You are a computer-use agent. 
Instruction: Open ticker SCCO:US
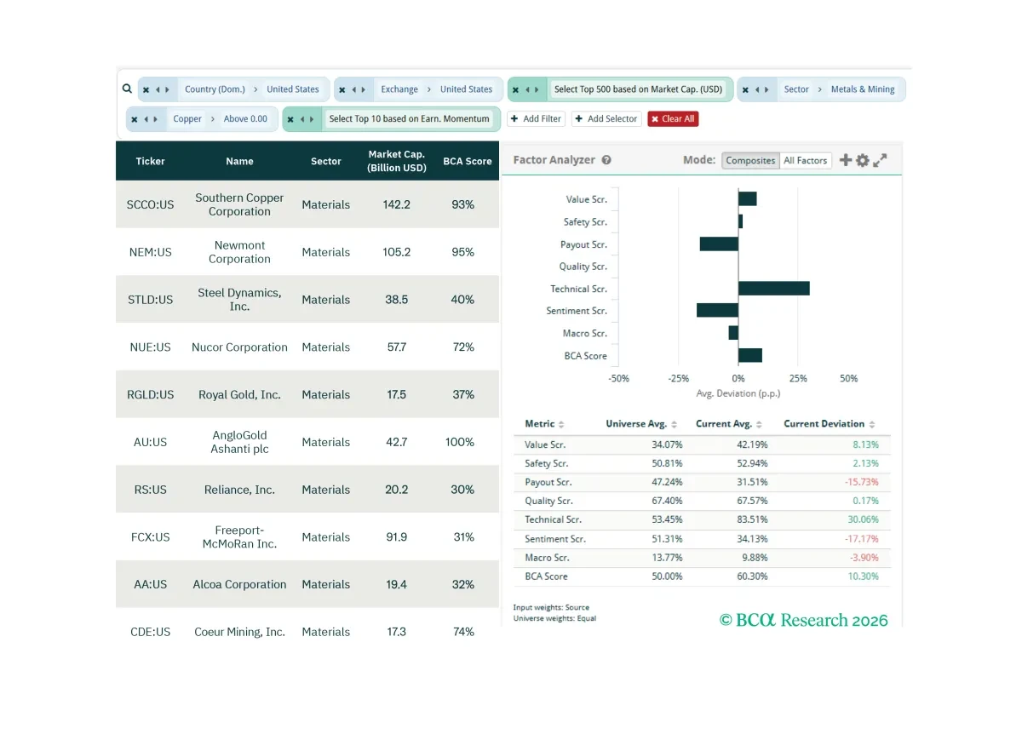(150, 205)
